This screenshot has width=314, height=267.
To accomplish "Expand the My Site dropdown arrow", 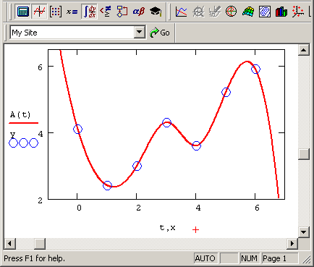I will coord(140,32).
